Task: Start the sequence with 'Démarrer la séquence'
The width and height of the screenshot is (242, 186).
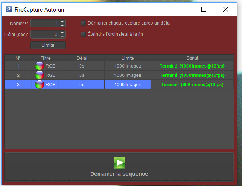Action: pos(119,167)
